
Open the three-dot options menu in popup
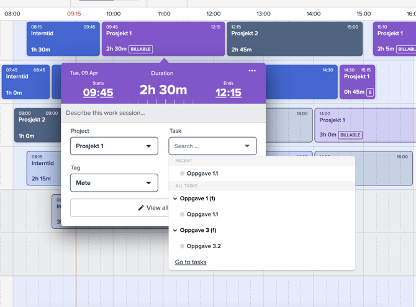coord(252,71)
